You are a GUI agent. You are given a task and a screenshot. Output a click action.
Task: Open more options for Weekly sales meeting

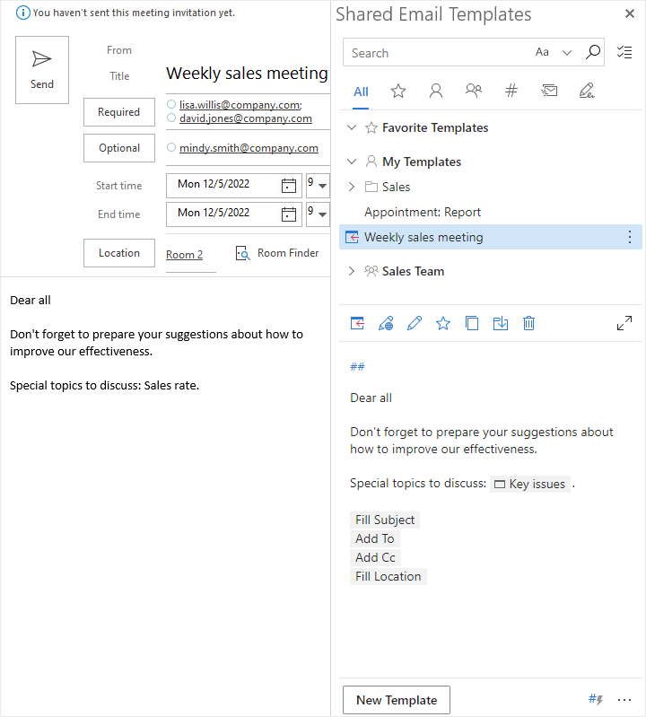(630, 237)
